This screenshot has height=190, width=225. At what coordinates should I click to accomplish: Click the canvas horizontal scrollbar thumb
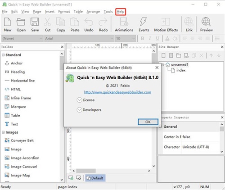coord(86,171)
